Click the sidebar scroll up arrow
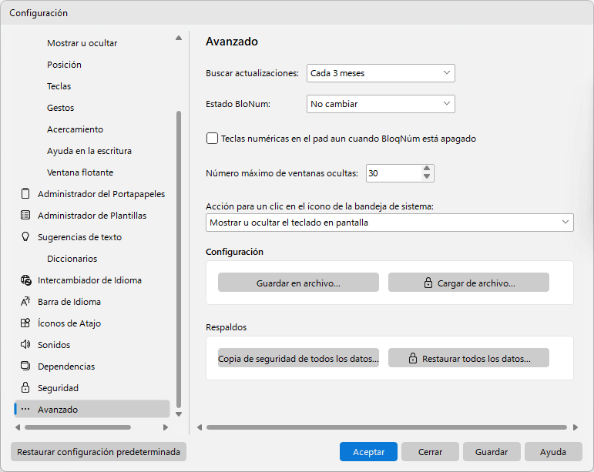The height and width of the screenshot is (472, 594). (x=179, y=38)
